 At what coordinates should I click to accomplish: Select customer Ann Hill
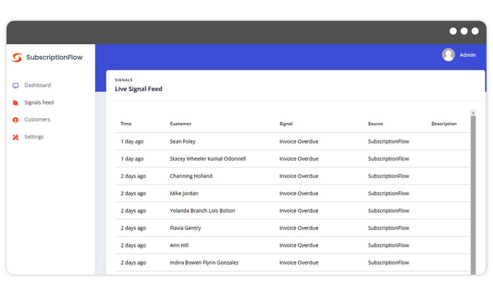[x=179, y=245]
